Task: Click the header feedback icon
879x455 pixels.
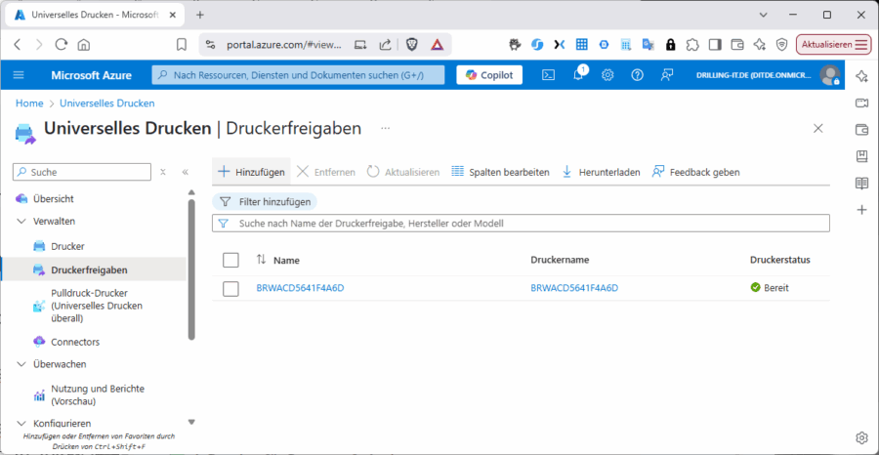Action: click(x=666, y=75)
